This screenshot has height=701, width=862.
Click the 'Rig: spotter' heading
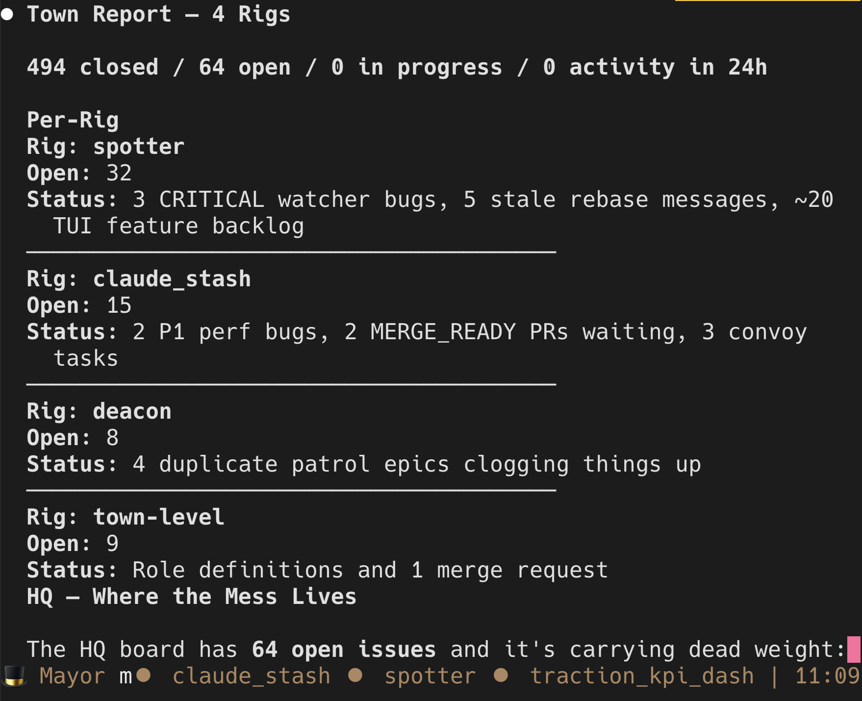point(105,147)
